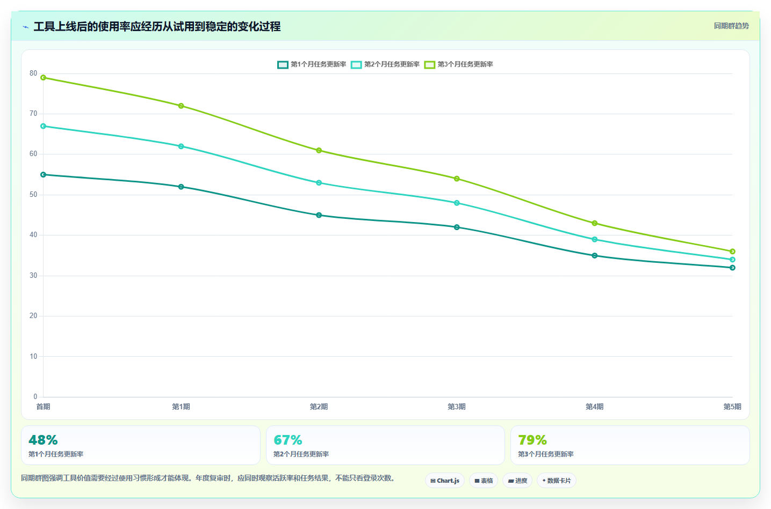Viewport: 771px width, 509px height.
Task: Click the 同期群趋势 tag in the header
Action: [731, 26]
